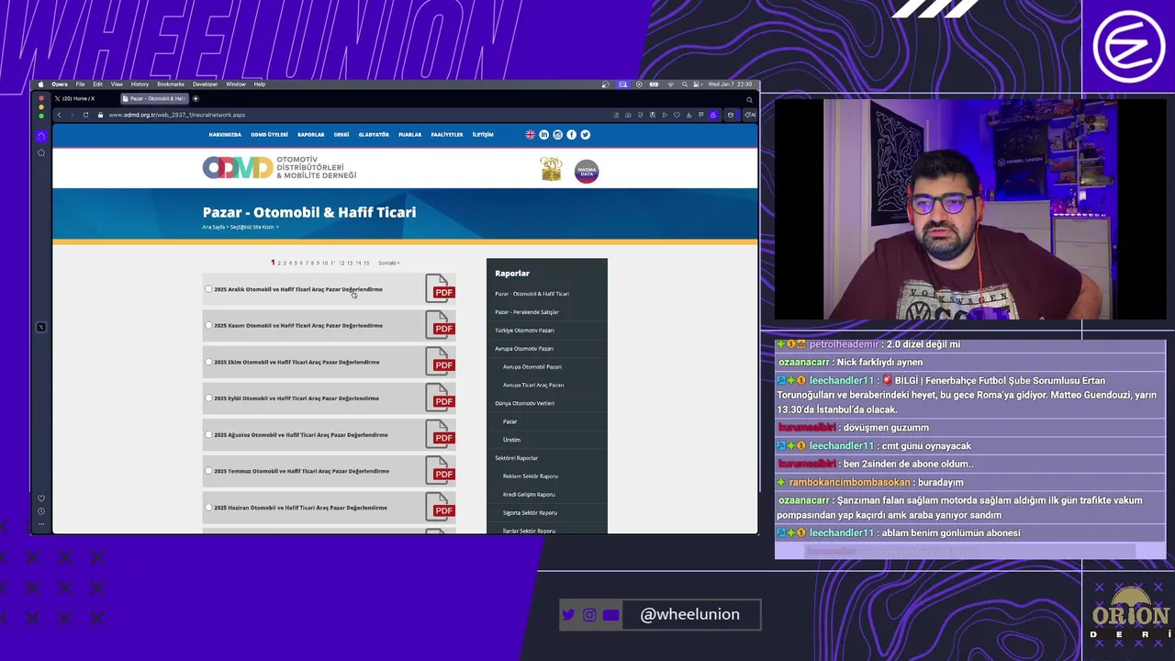Go to pagination page 15

(x=366, y=263)
